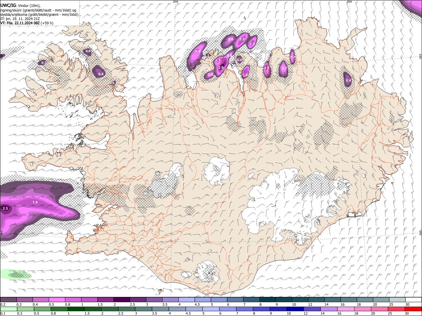Click the 2.5 value in offshore snow band
422x316 pixels.
(5, 208)
